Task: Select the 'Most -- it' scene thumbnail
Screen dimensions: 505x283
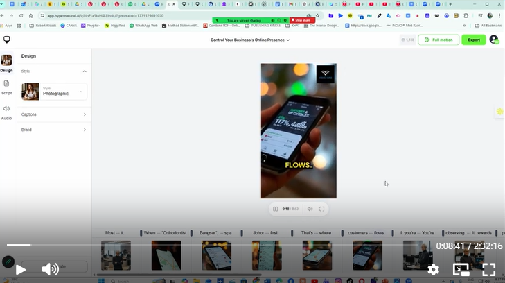Action: (116, 255)
